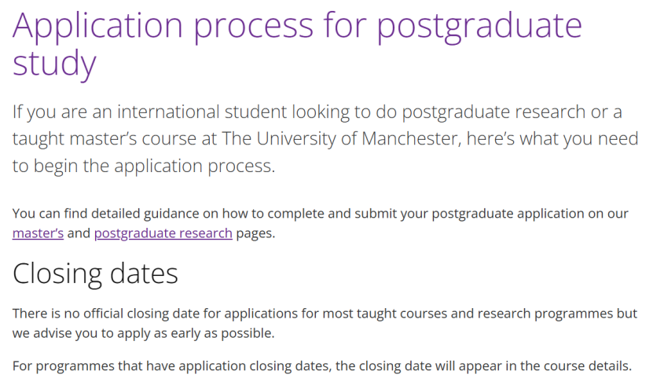Screen dimensions: 653x389
Task: Click 'taught master's course' in the intro text
Action: 104,138
